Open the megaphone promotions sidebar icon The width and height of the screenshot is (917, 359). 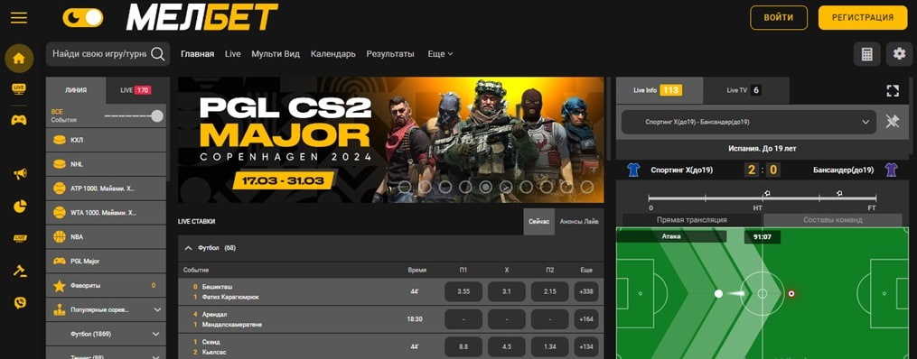[x=20, y=173]
